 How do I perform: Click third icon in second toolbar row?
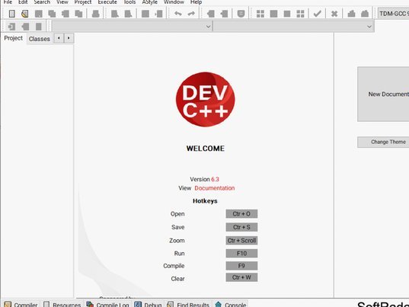coord(39,27)
